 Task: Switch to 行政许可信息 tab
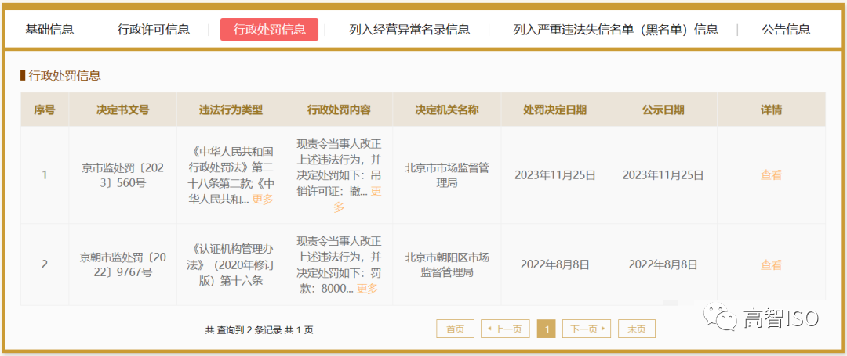154,30
